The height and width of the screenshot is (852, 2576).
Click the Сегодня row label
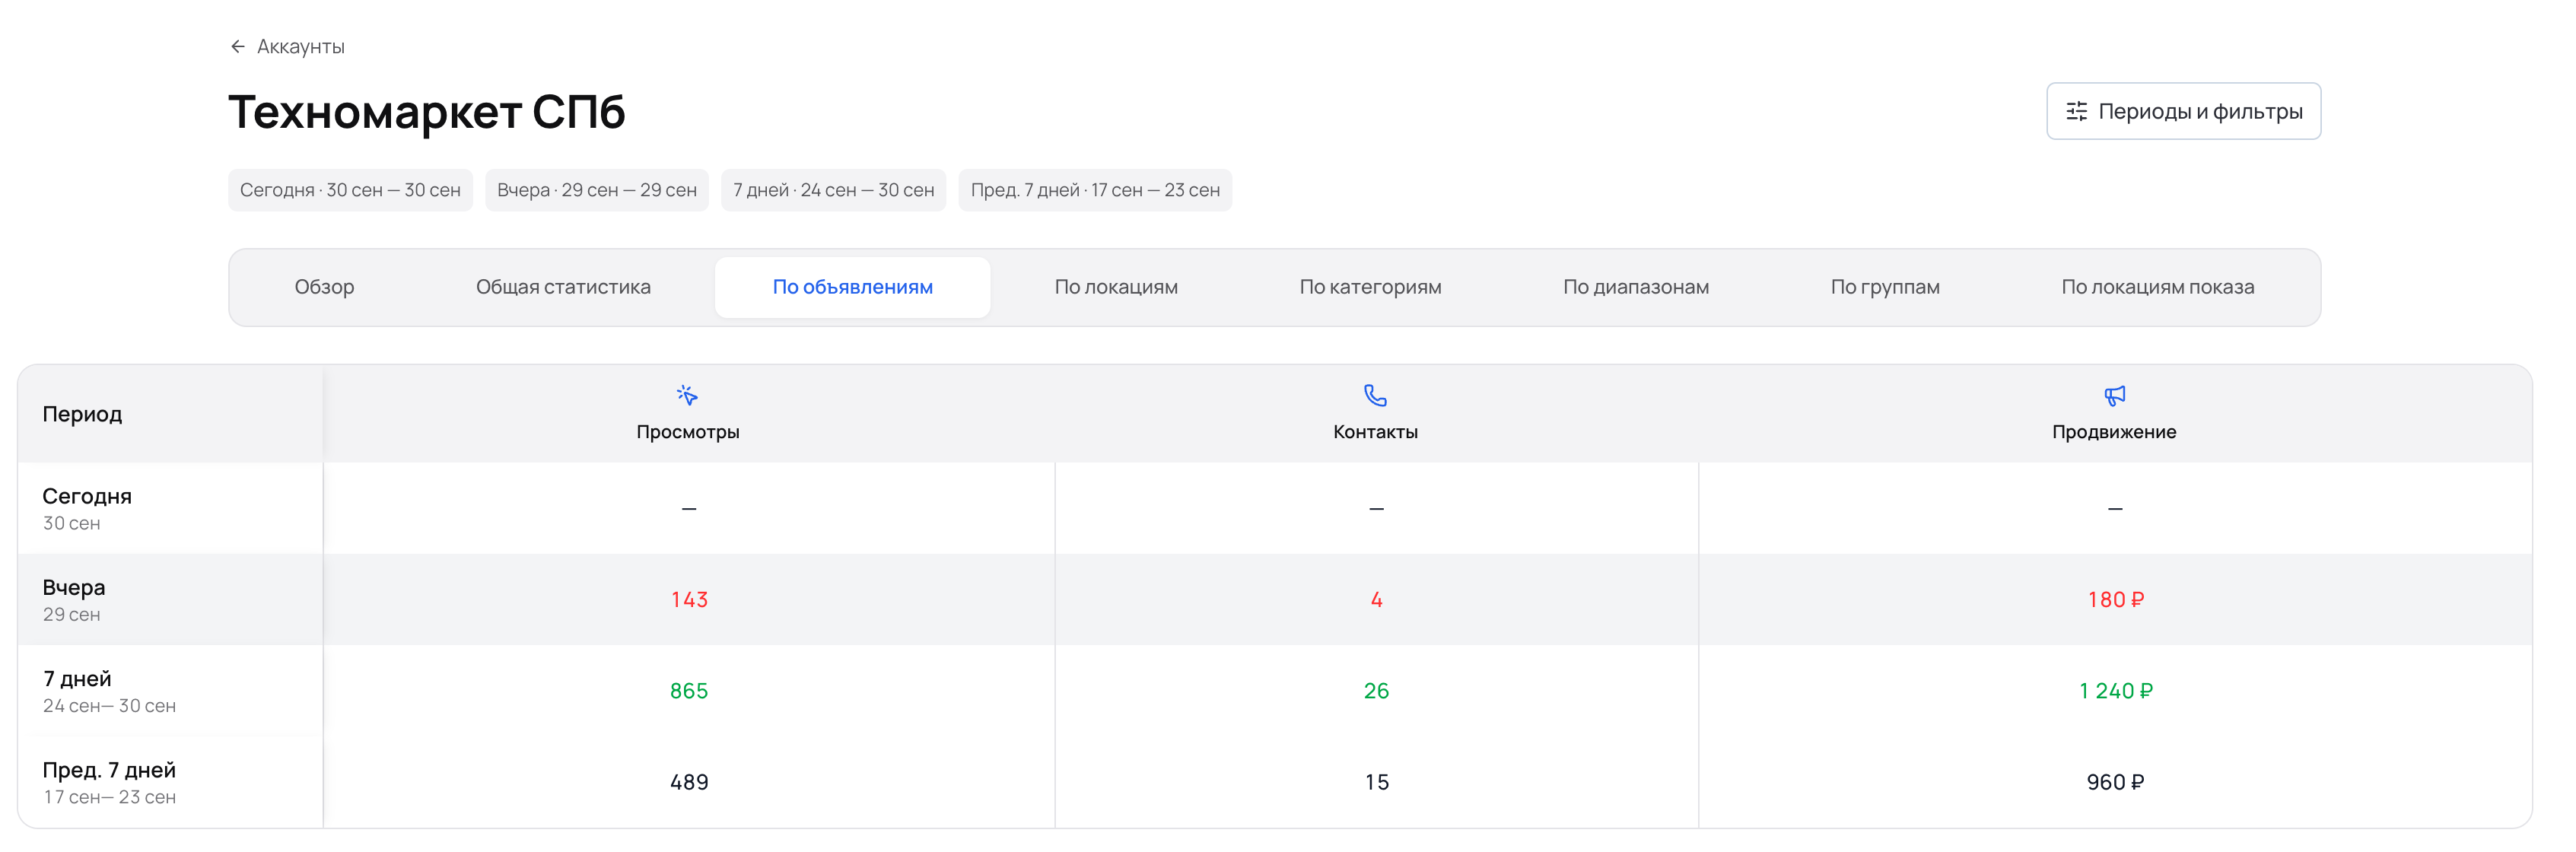87,496
